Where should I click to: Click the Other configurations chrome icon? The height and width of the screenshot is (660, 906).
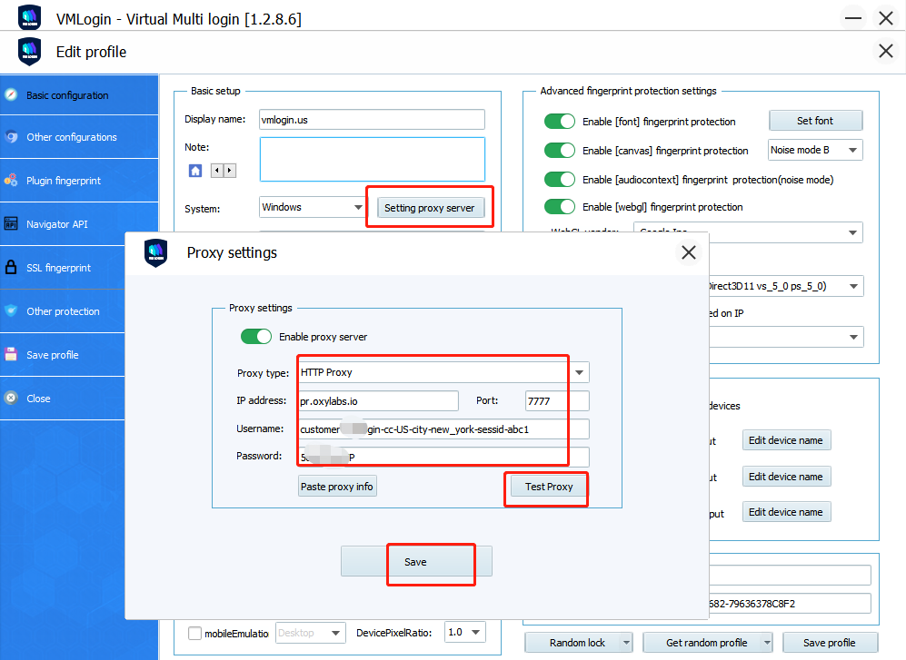[11, 137]
